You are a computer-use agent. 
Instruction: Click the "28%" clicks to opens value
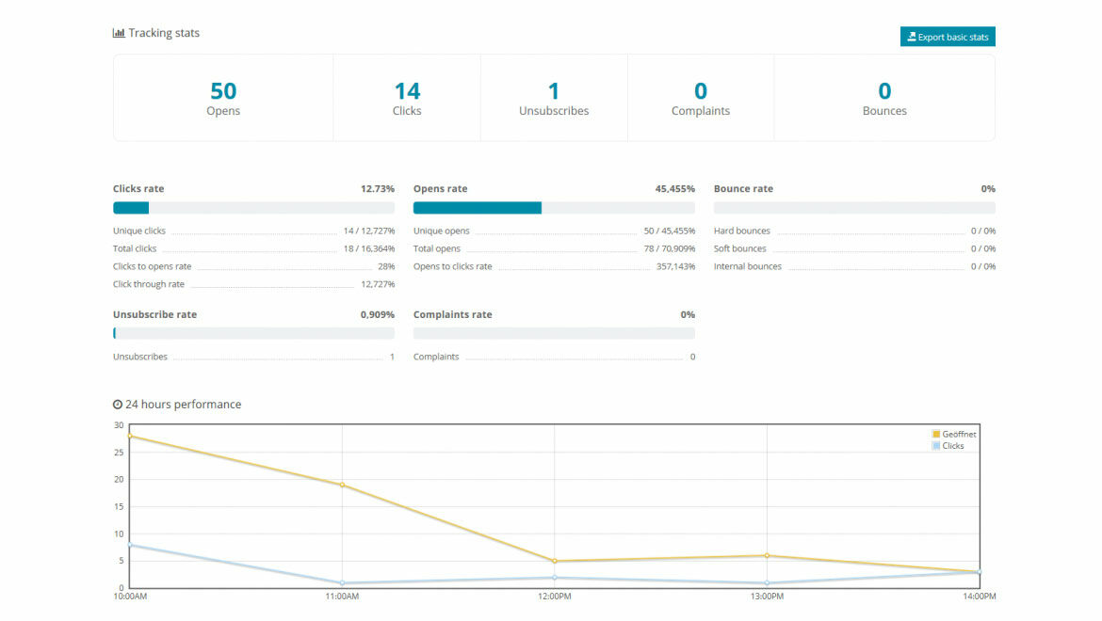(386, 266)
